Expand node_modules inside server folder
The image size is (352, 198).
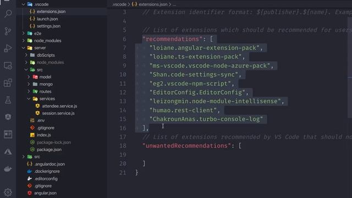click(x=26, y=62)
